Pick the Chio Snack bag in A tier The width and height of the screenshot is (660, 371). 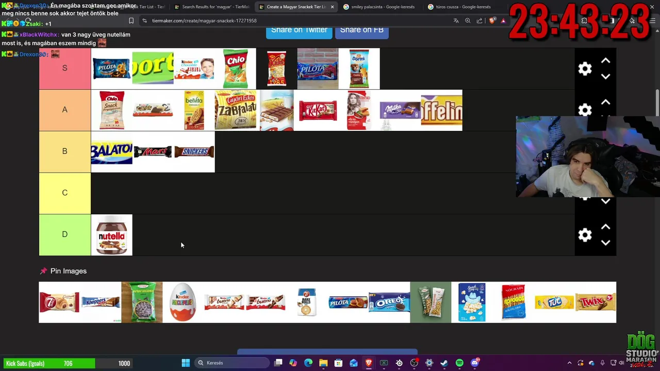click(111, 110)
